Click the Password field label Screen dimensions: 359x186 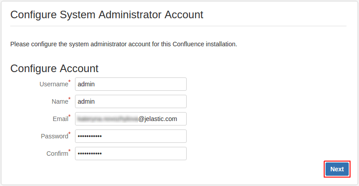click(x=54, y=136)
